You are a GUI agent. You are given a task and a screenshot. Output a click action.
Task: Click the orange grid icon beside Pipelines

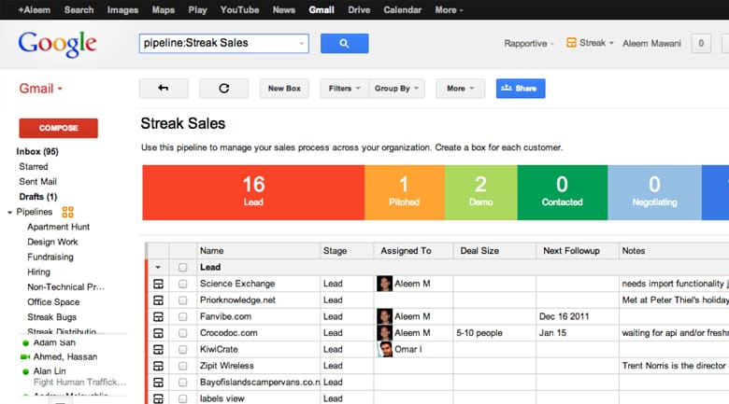tap(67, 212)
